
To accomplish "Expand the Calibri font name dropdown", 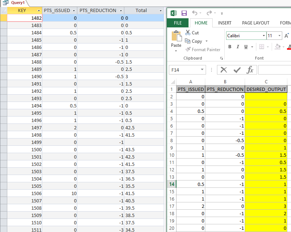I will pyautogui.click(x=264, y=36).
